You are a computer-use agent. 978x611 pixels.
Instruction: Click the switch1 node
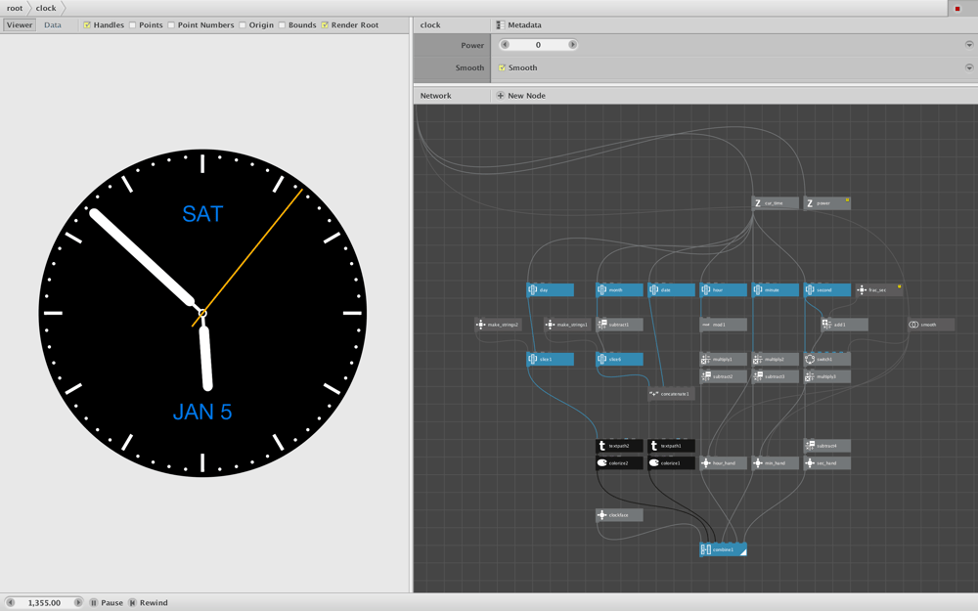coord(827,359)
